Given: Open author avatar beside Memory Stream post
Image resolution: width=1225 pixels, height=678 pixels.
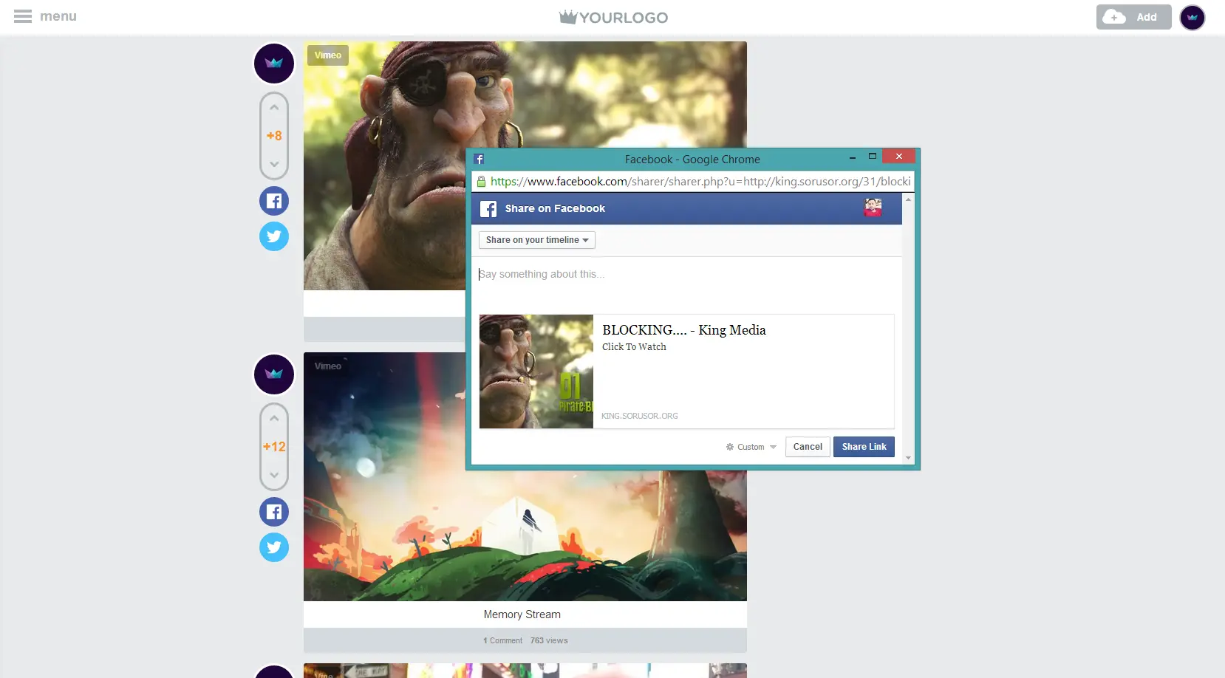Looking at the screenshot, I should [274, 374].
